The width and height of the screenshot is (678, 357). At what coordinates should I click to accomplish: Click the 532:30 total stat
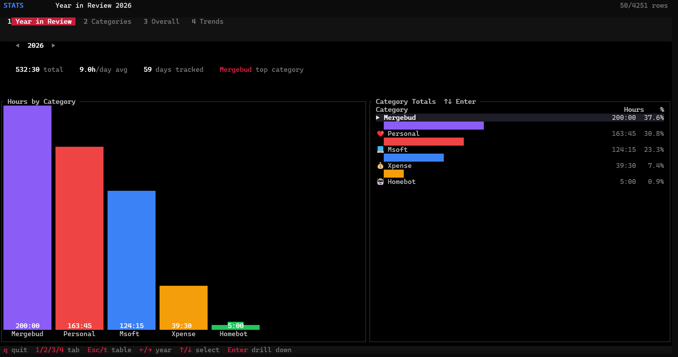click(x=39, y=70)
